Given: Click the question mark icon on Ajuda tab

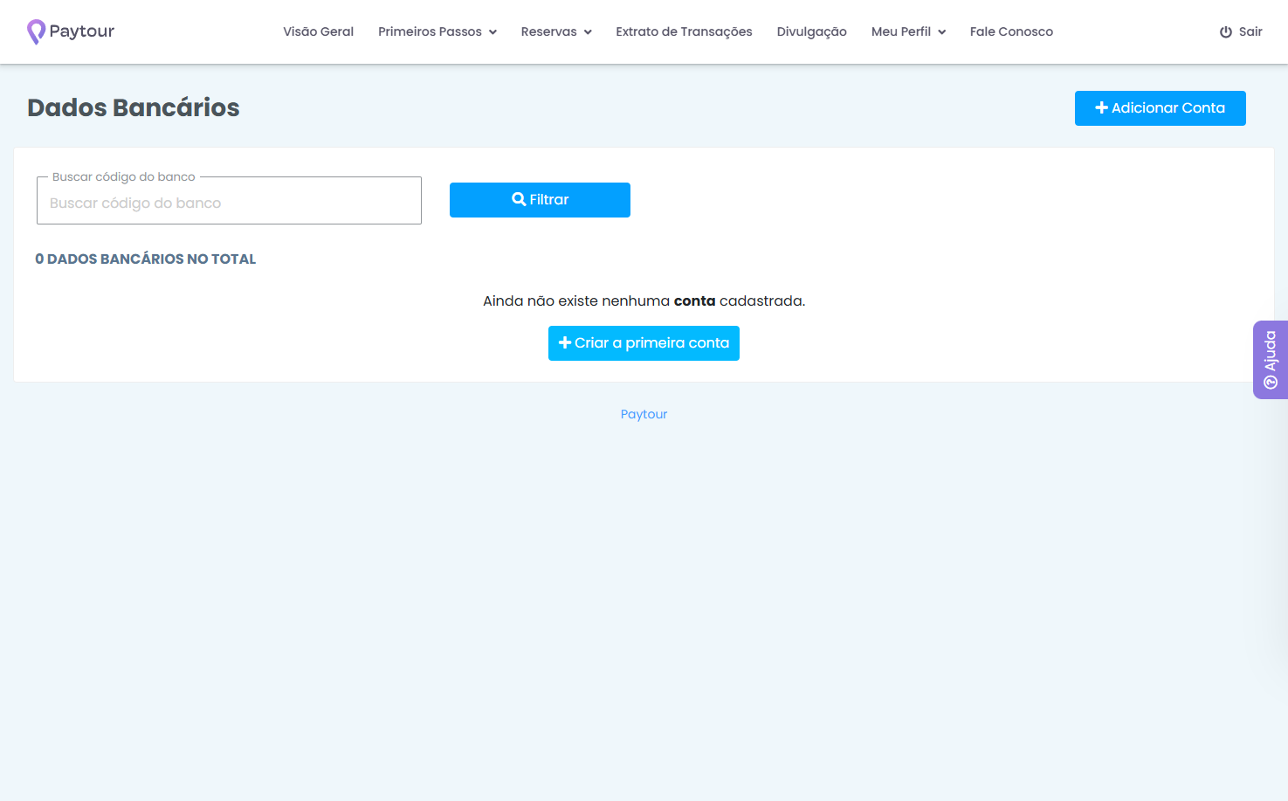Looking at the screenshot, I should coord(1271,382).
